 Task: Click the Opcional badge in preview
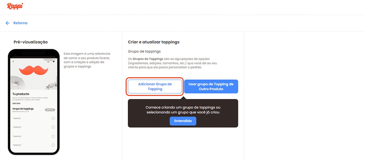coord(50,110)
